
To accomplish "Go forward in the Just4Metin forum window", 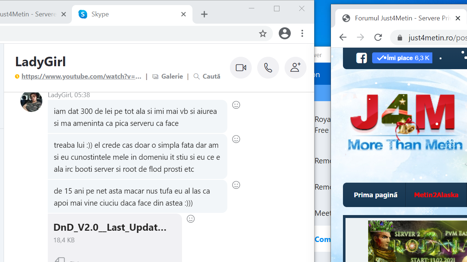I will [x=360, y=37].
